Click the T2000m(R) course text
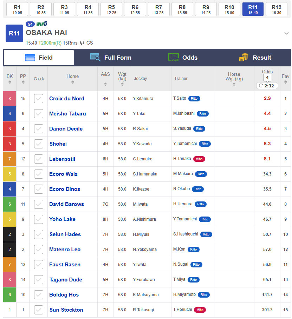The width and height of the screenshot is (292, 319). pyautogui.click(x=50, y=43)
